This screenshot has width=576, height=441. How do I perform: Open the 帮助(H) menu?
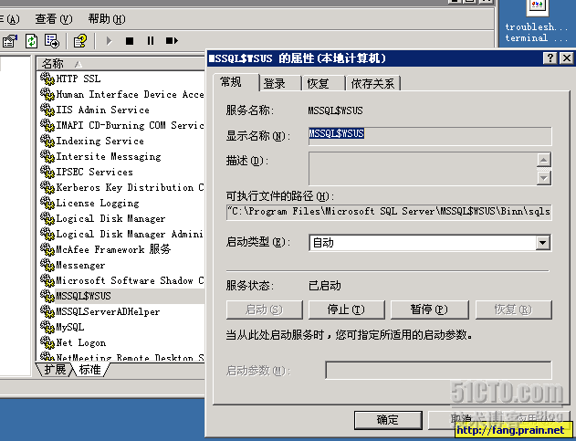[107, 19]
